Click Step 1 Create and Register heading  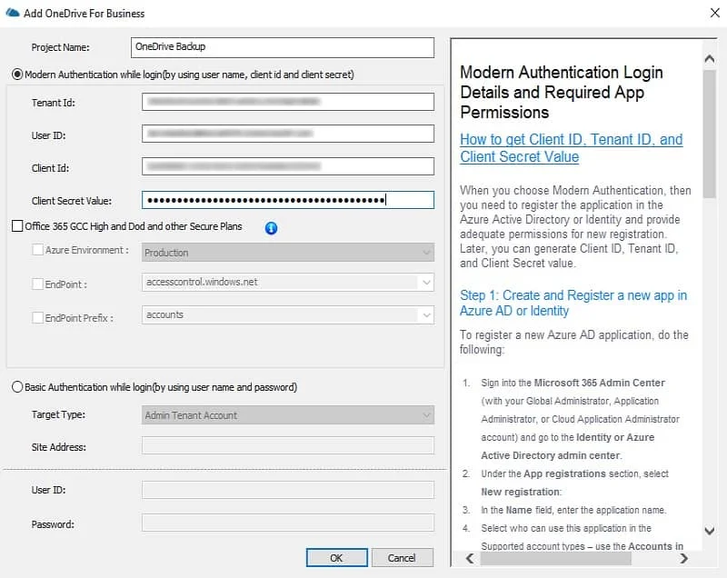573,303
